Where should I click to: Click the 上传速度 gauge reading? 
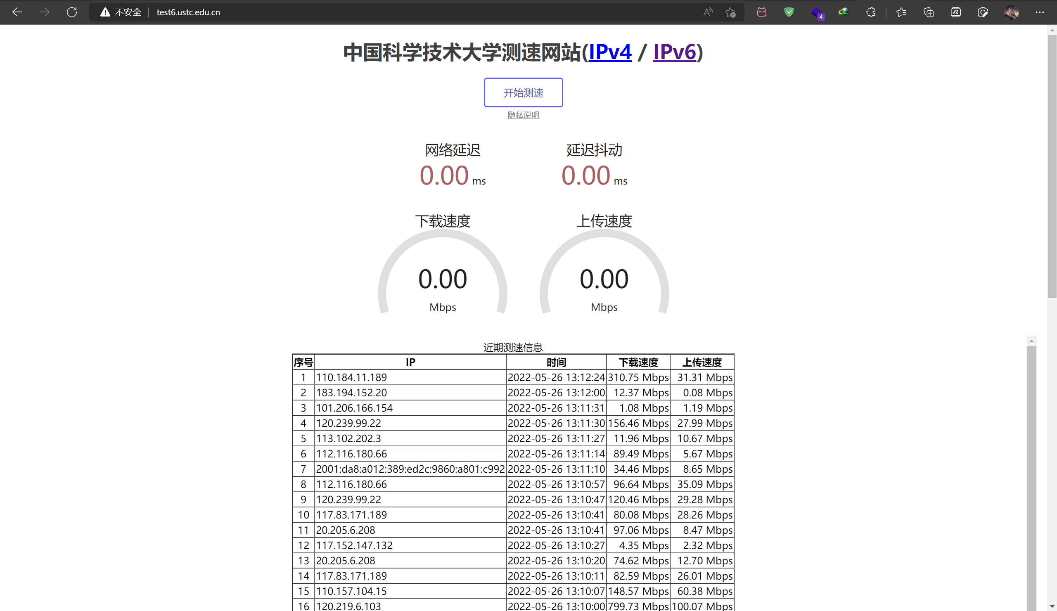(604, 279)
